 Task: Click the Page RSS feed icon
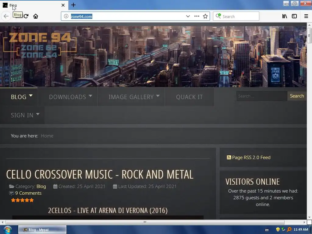pos(229,158)
